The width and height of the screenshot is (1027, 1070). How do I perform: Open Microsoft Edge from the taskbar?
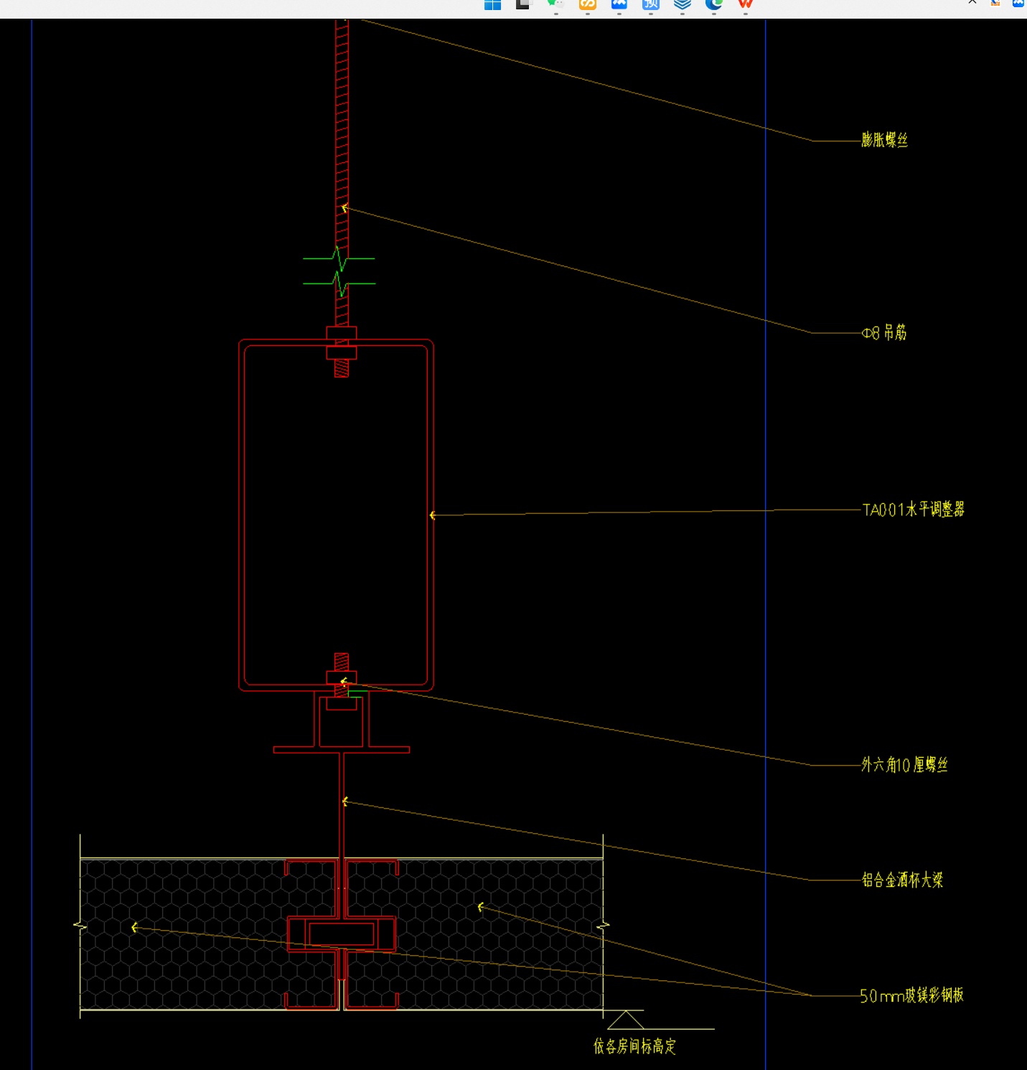[713, 4]
